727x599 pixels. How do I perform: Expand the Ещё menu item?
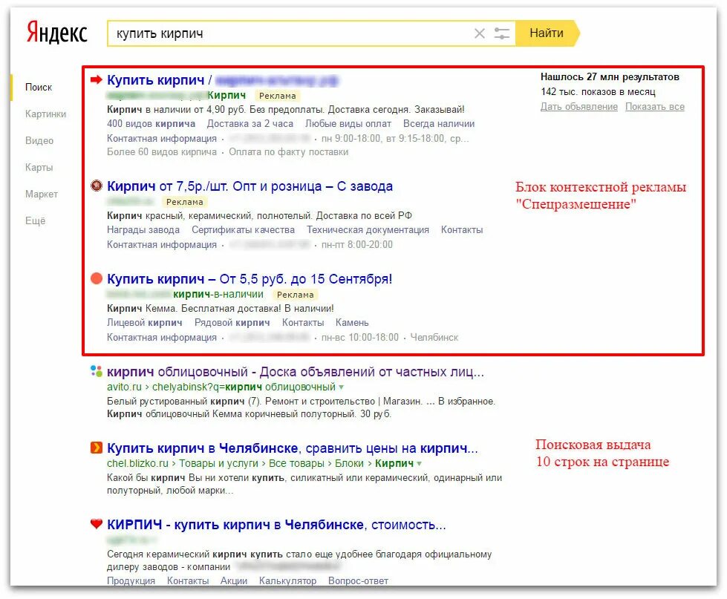[x=35, y=220]
